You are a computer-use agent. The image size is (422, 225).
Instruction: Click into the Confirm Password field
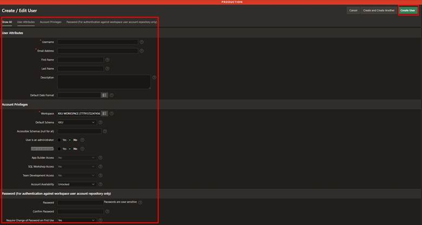[x=81, y=211]
